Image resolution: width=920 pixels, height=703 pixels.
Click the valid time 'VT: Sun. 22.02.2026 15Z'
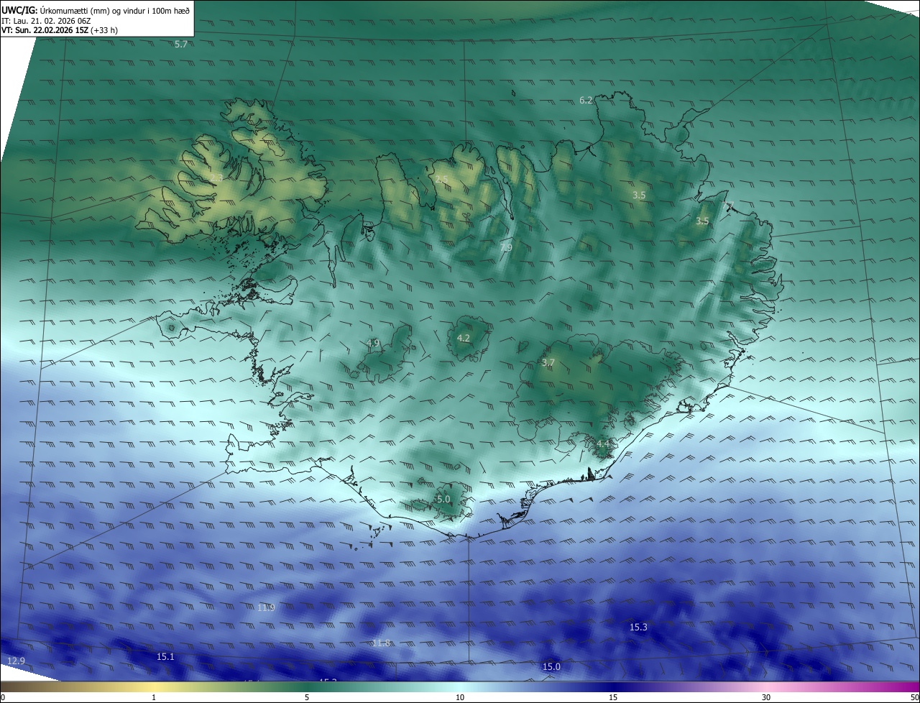click(45, 30)
